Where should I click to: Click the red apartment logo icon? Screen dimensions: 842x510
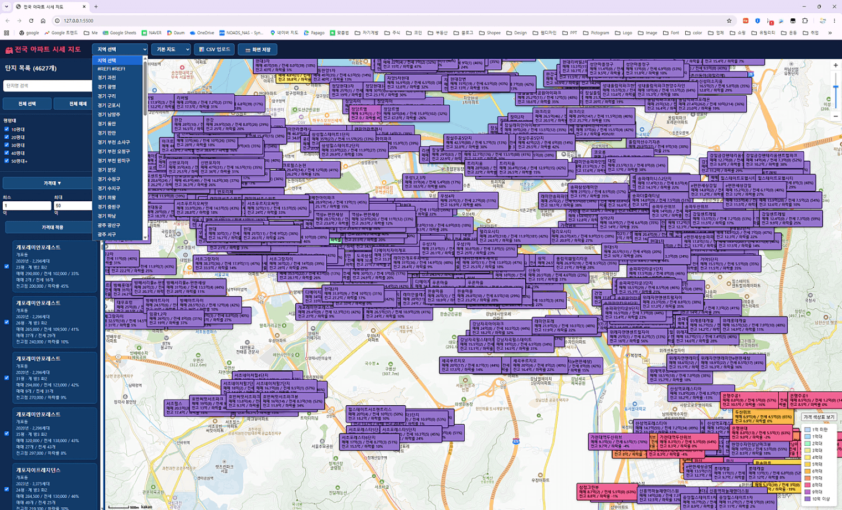9,50
